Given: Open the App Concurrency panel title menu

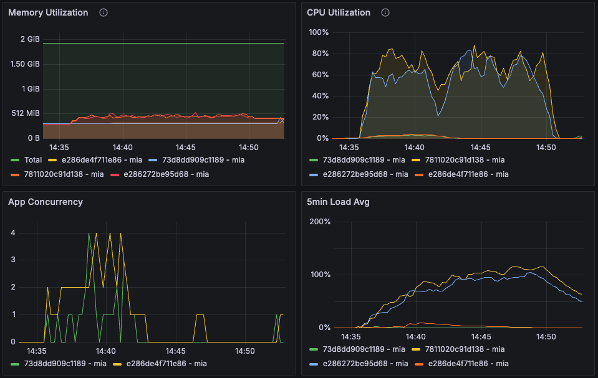Looking at the screenshot, I should pyautogui.click(x=46, y=202).
